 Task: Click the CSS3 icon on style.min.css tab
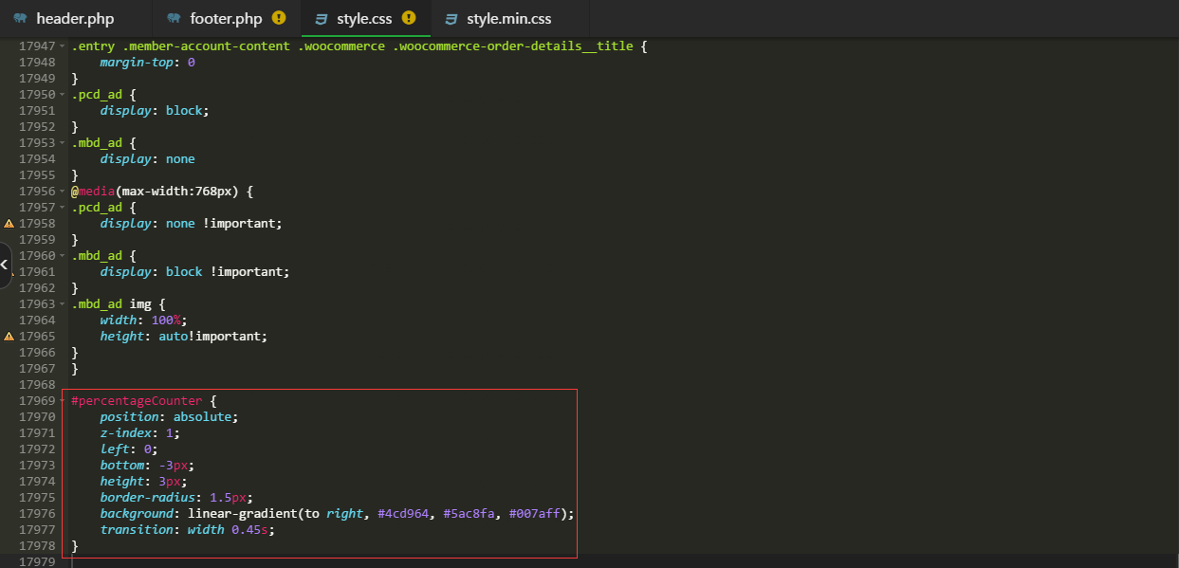pos(451,19)
